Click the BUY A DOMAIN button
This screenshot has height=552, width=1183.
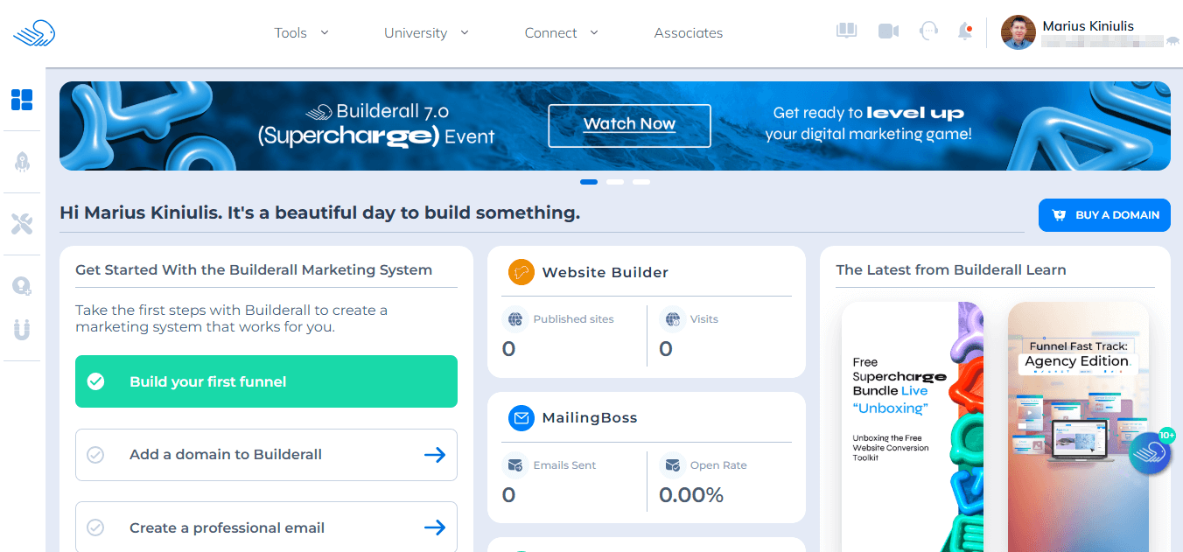pos(1104,215)
